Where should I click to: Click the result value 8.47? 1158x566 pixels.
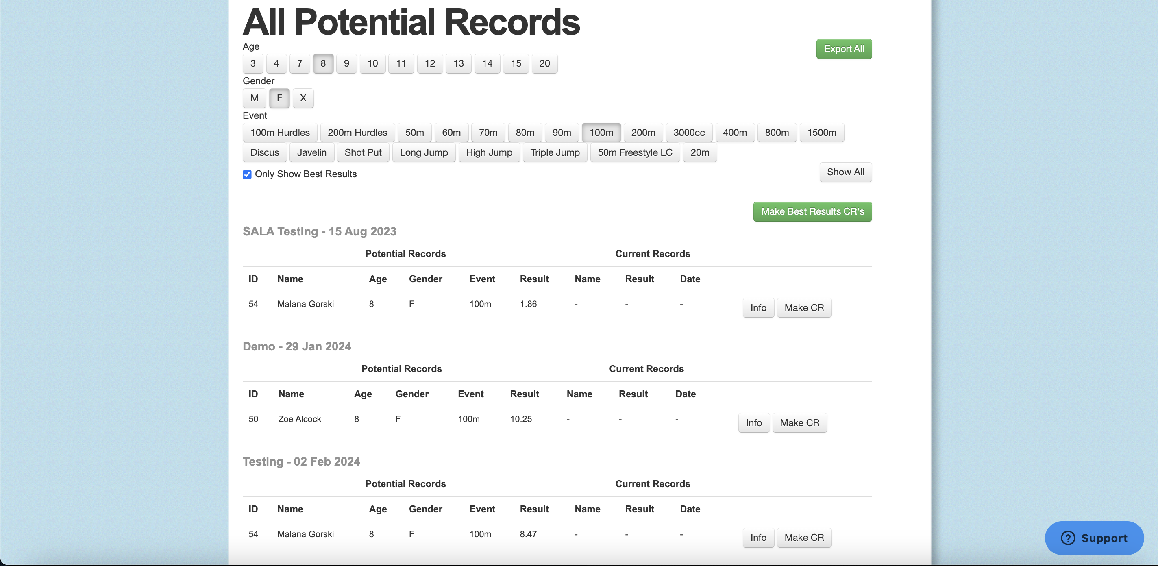pyautogui.click(x=529, y=534)
